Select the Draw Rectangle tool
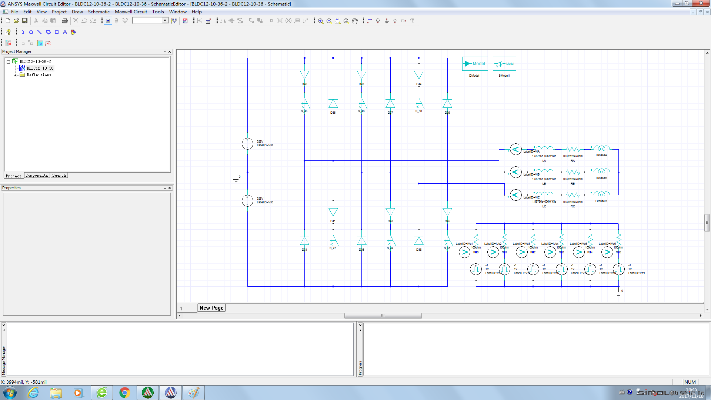The height and width of the screenshot is (400, 711). (x=57, y=32)
